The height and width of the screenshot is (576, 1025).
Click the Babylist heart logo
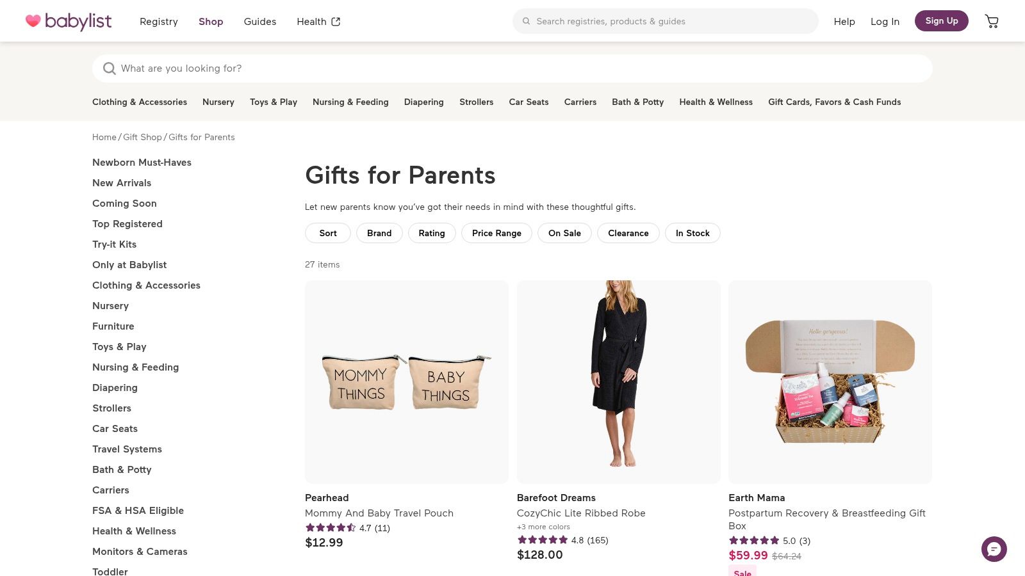(33, 21)
